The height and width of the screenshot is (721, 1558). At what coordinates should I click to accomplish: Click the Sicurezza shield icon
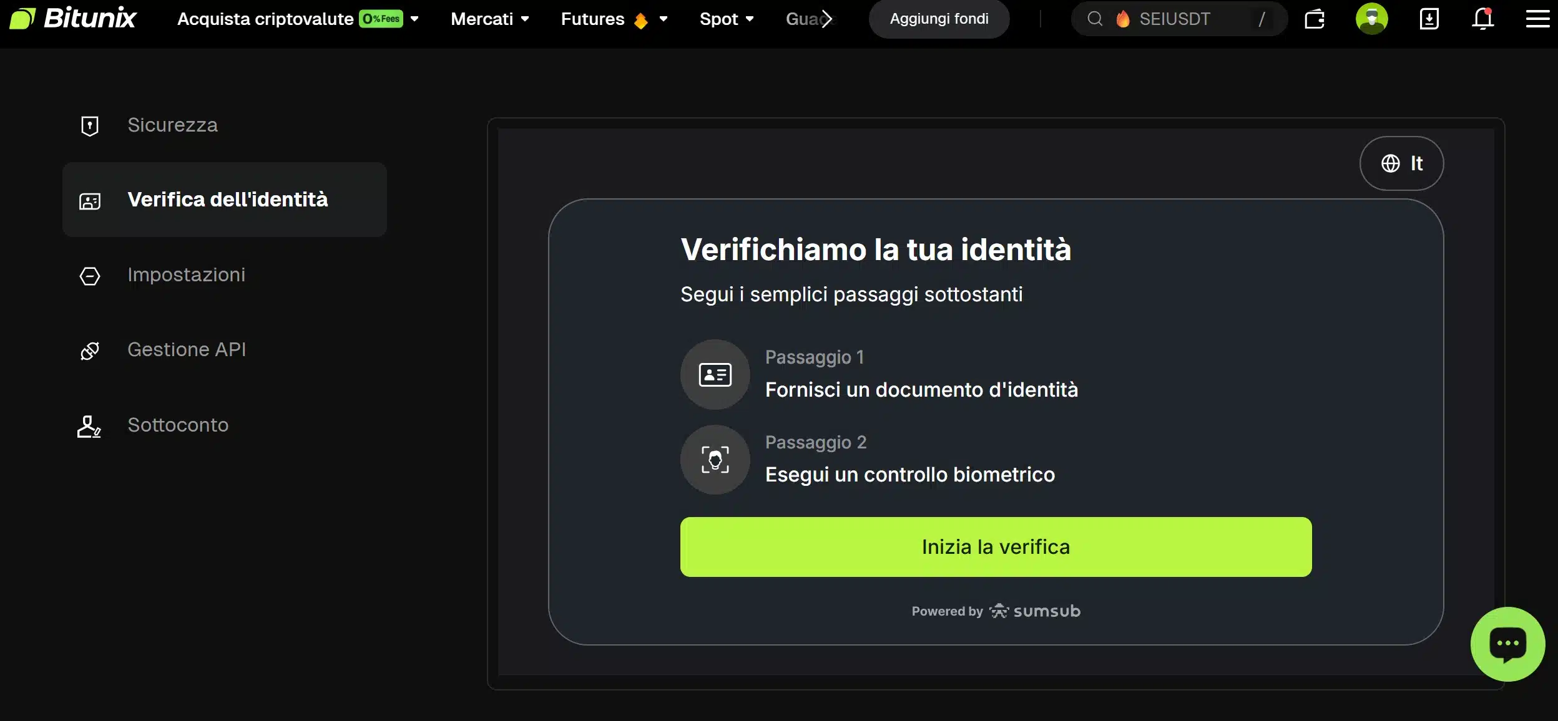click(x=89, y=125)
